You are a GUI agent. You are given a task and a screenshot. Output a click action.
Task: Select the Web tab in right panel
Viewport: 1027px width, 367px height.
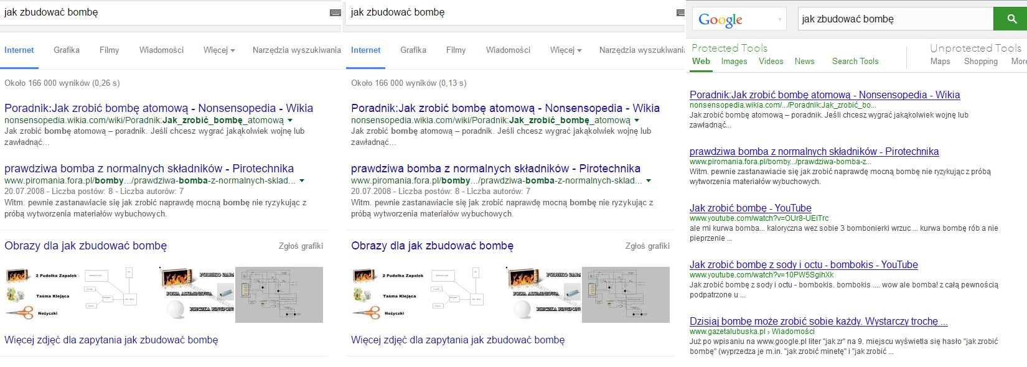(x=701, y=61)
